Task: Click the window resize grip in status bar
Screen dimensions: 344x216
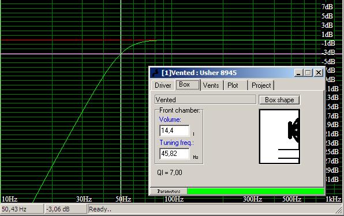Action: coord(339,210)
